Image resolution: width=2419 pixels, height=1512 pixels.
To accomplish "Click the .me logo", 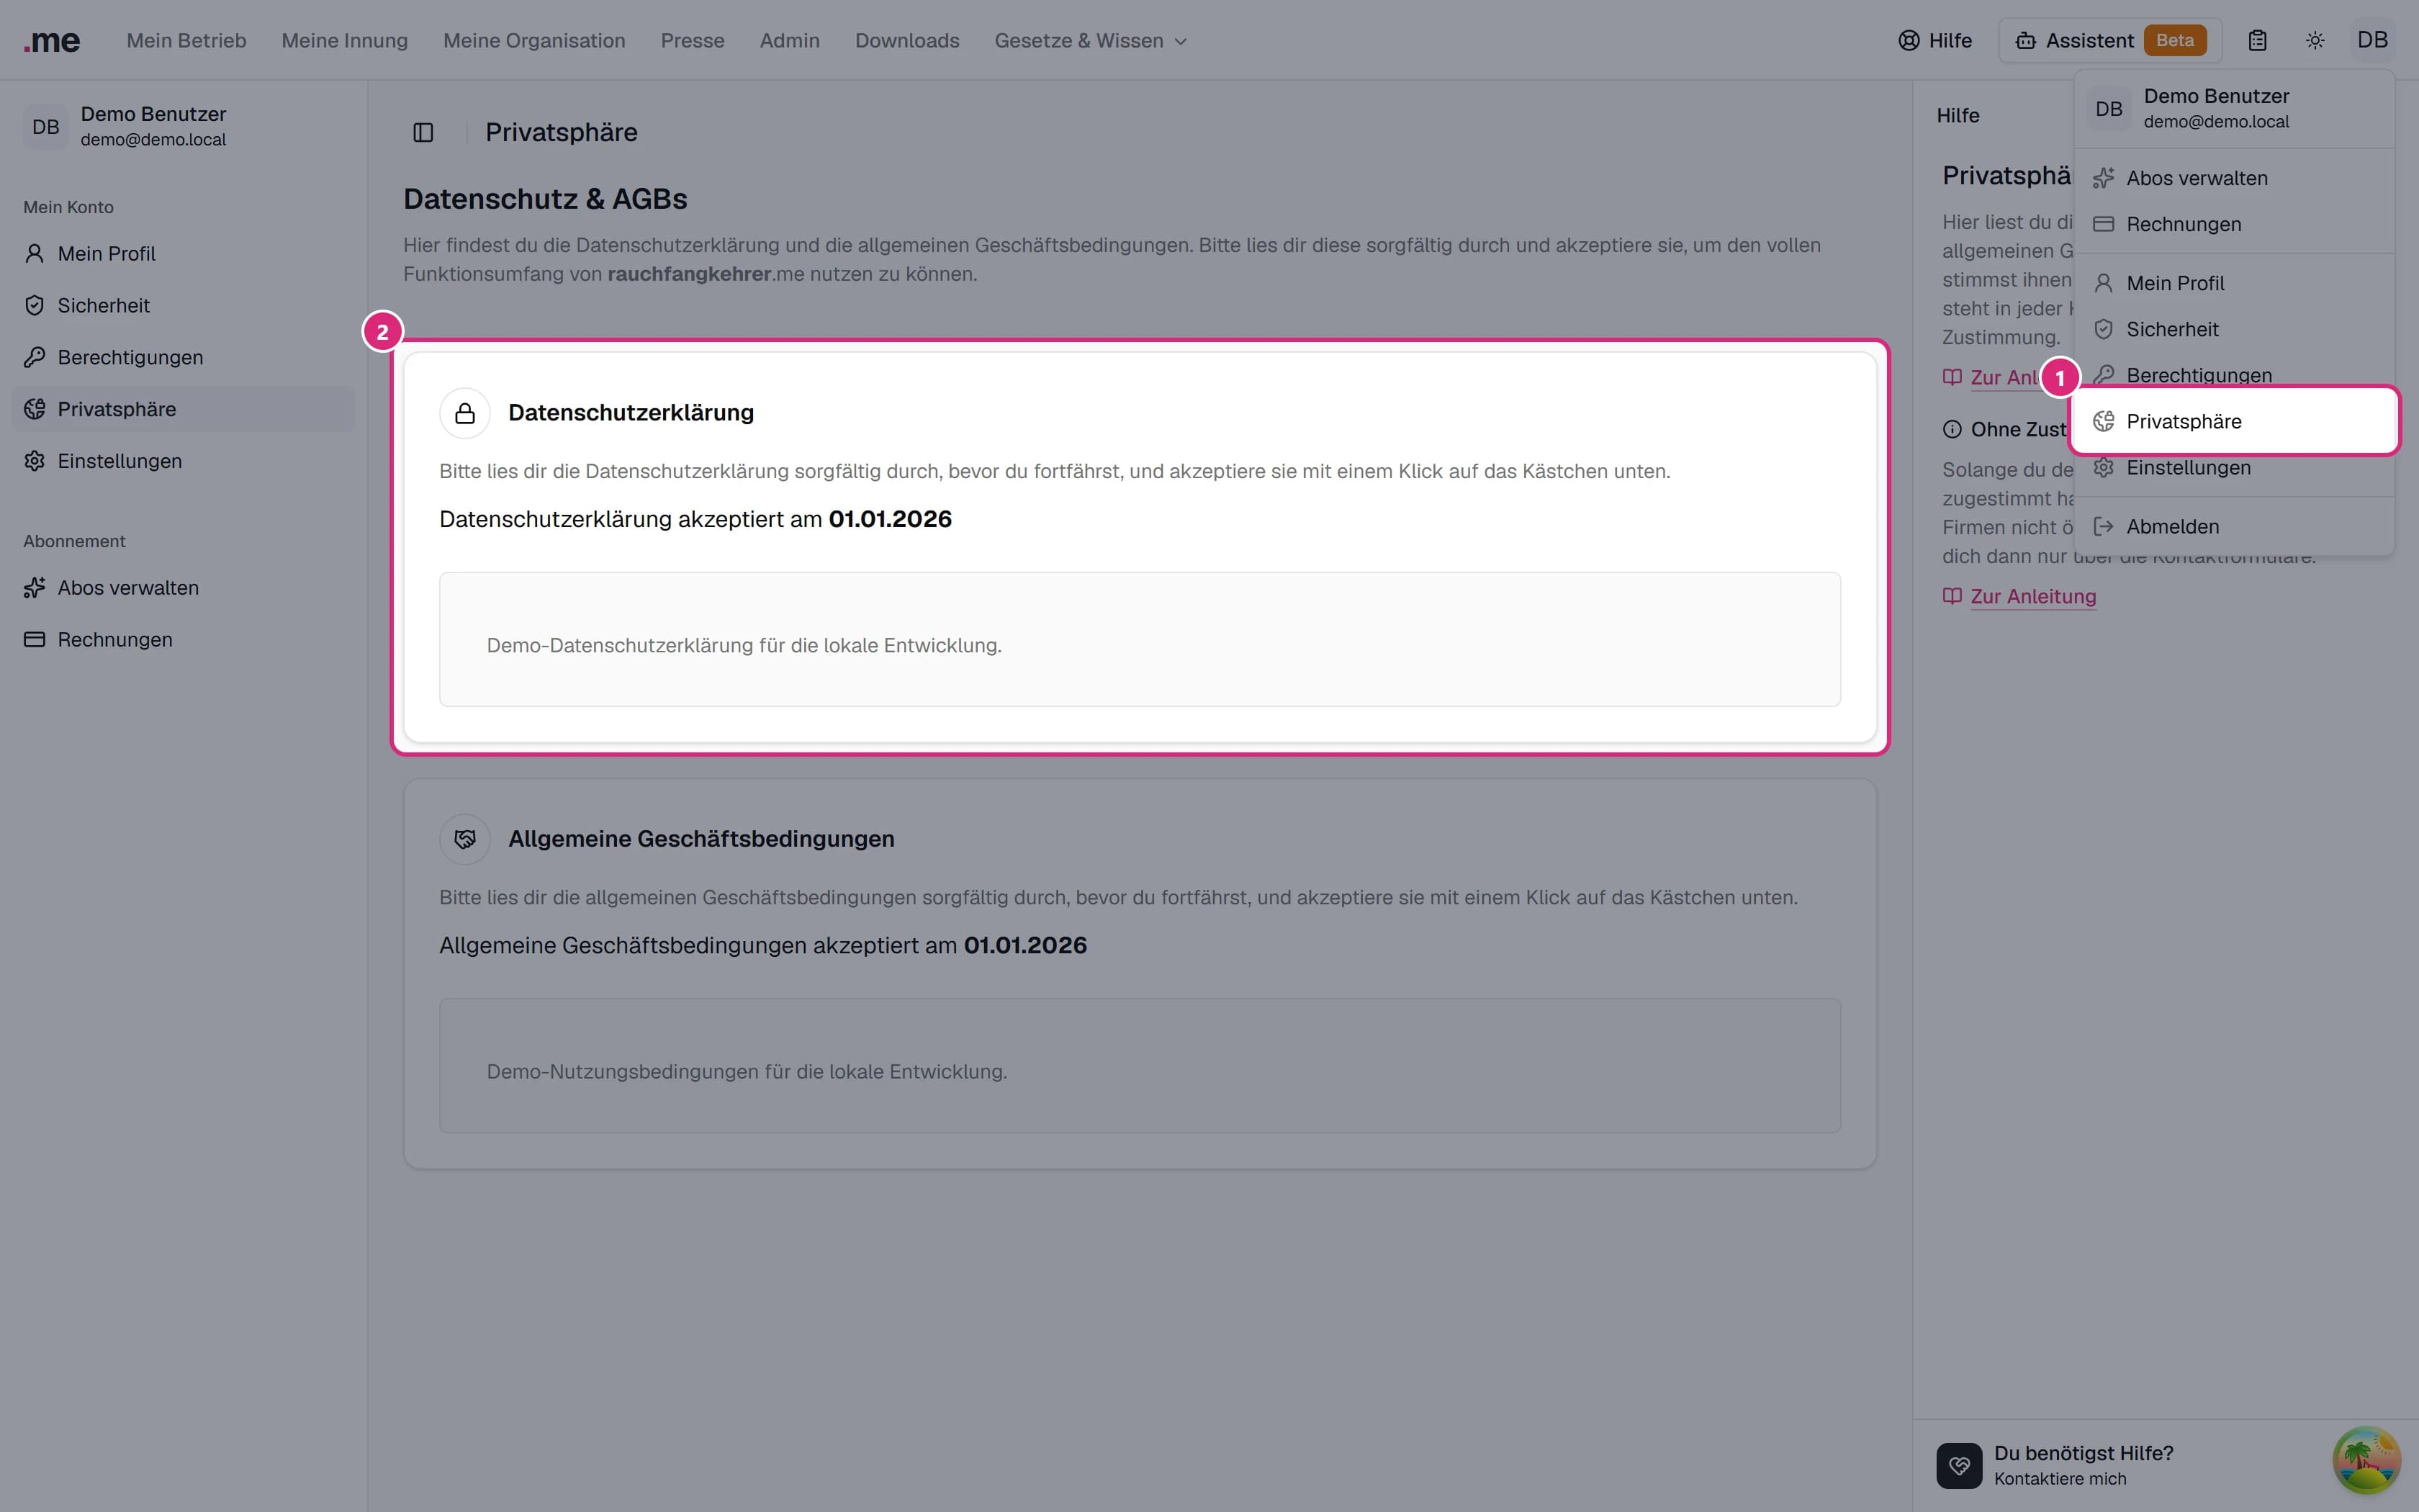I will (52, 41).
